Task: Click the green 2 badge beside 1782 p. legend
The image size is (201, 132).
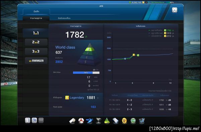Action: 165,30
